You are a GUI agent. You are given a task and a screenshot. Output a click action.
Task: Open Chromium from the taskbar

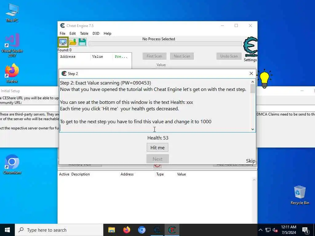[x=142, y=230]
